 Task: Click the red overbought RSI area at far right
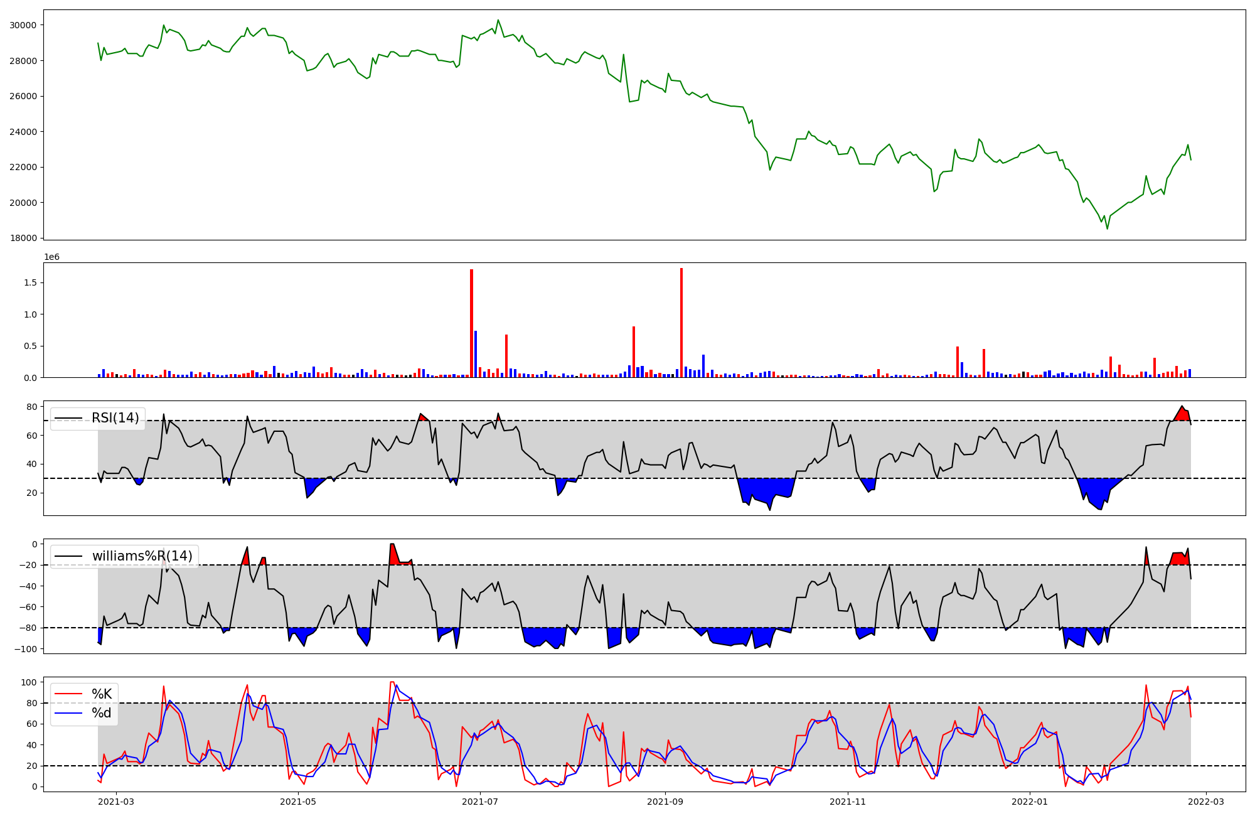click(x=1182, y=414)
